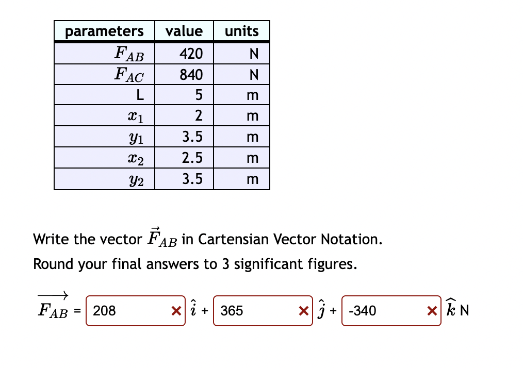Click the L row showing 5 m
This screenshot has height=368, width=523.
[x=184, y=95]
